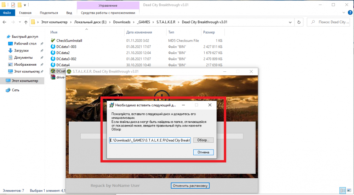Expand address bar history dropdown

(x=290, y=22)
